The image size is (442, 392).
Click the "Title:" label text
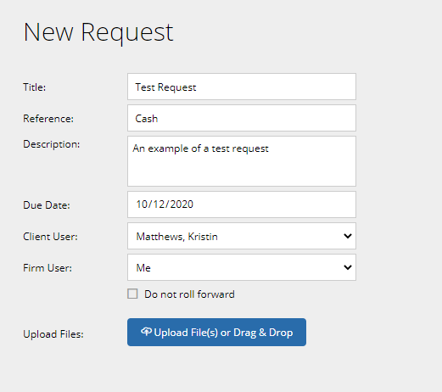coord(34,87)
